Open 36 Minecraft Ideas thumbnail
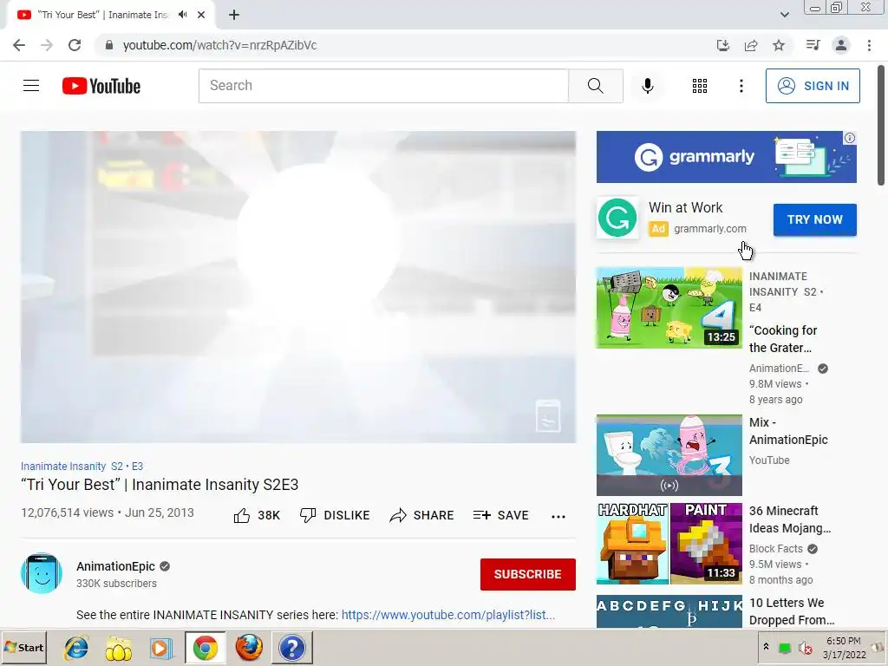 coord(669,543)
